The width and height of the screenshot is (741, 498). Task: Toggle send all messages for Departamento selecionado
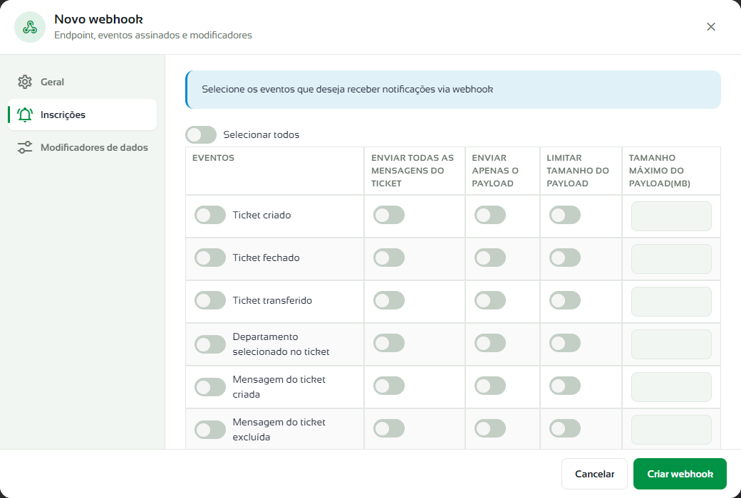pyautogui.click(x=389, y=343)
